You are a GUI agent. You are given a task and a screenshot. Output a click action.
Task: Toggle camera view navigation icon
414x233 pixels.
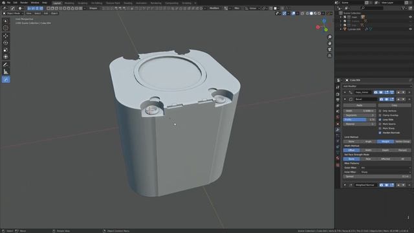click(329, 49)
